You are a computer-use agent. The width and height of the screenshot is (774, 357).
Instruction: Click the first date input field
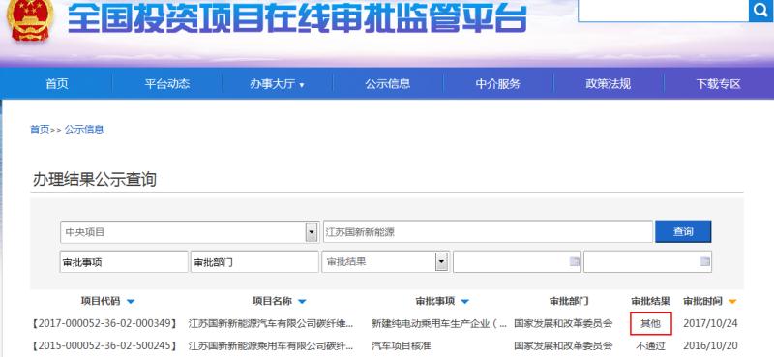click(x=517, y=261)
